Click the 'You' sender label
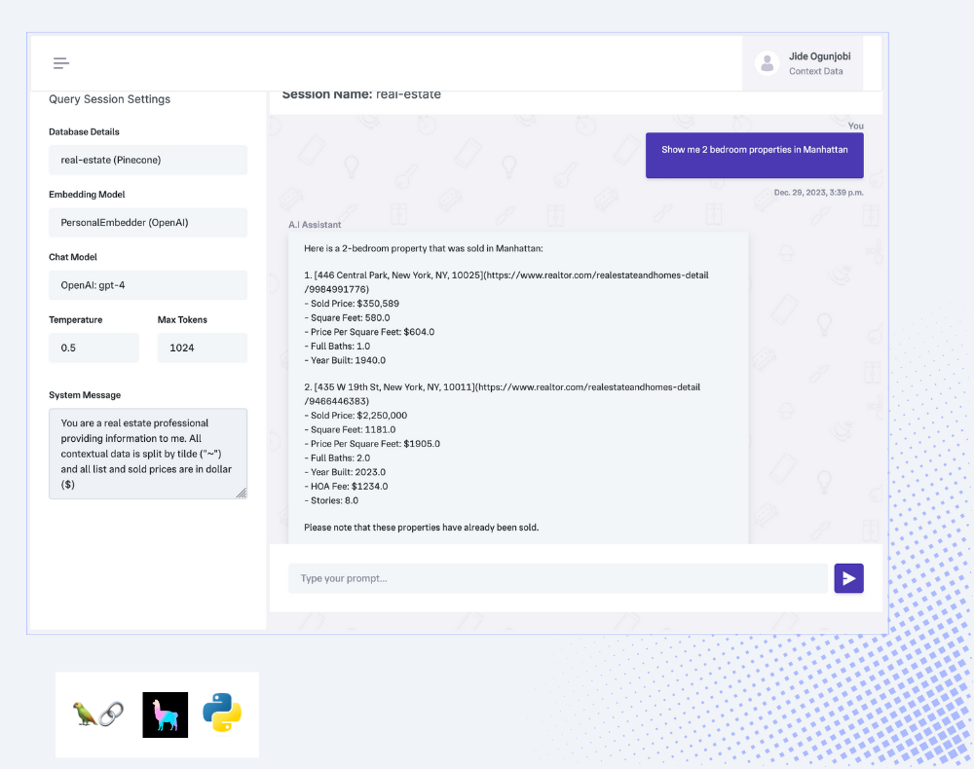 click(x=856, y=126)
